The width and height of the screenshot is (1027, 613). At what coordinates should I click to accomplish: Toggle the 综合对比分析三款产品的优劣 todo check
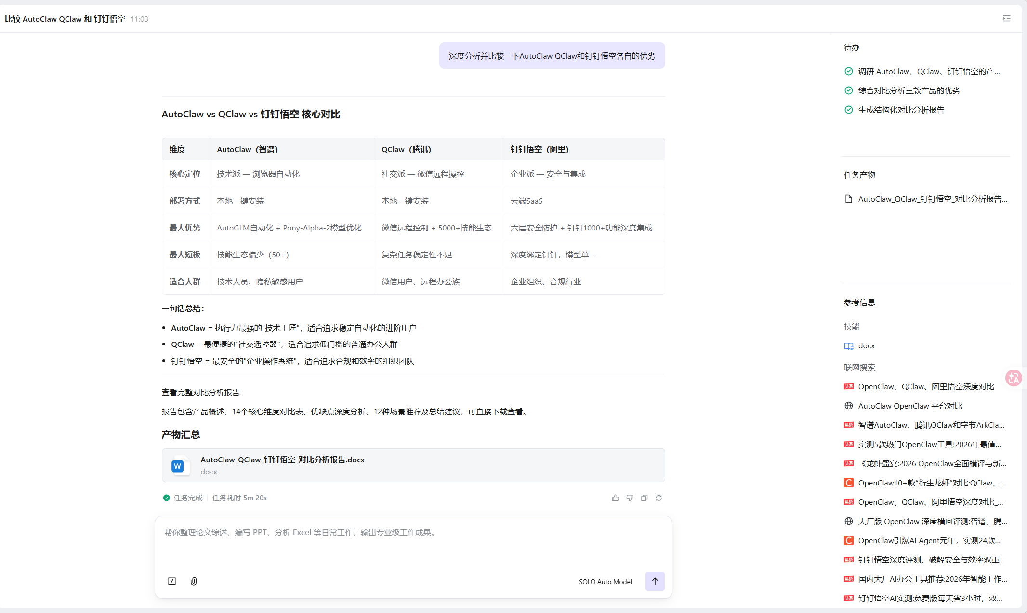click(x=849, y=90)
